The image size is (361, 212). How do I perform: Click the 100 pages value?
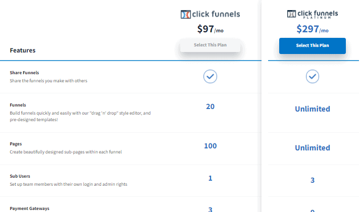click(x=210, y=146)
